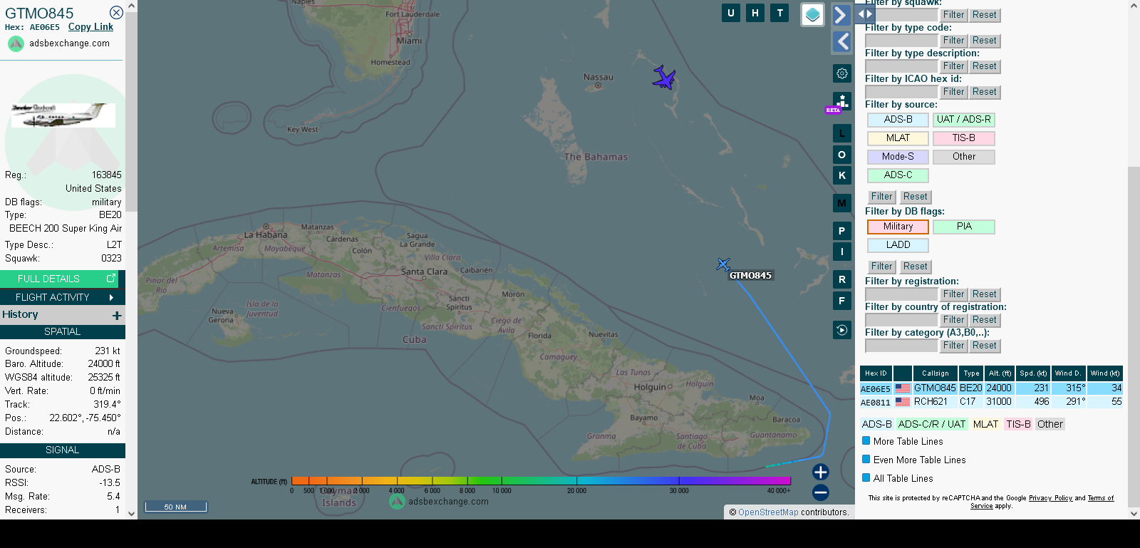Toggle sidebar width with double-arrow button
The image size is (1140, 548).
pyautogui.click(x=865, y=14)
